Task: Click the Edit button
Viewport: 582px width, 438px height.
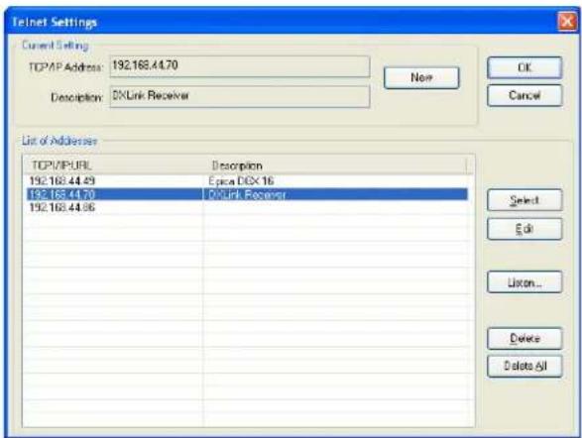Action: click(x=524, y=229)
